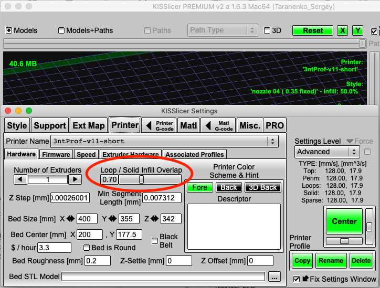Open the Printer Name dropdown
This screenshot has height=288, width=380.
pyautogui.click(x=272, y=141)
